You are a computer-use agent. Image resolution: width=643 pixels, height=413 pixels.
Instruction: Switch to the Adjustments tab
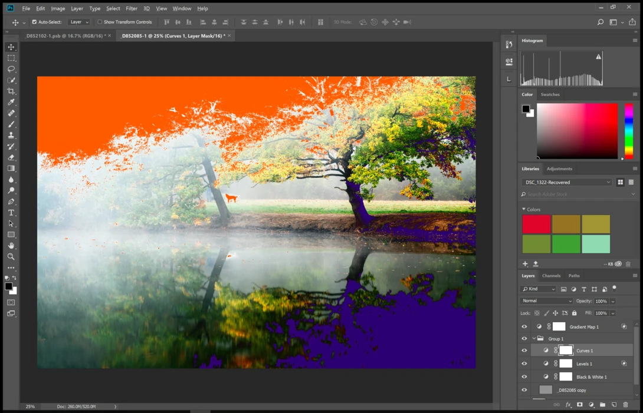pos(559,169)
